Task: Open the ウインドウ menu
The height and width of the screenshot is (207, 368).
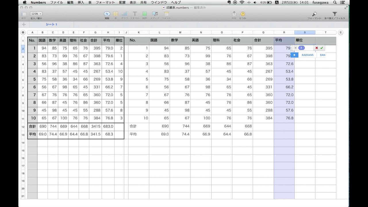Action: (159, 2)
